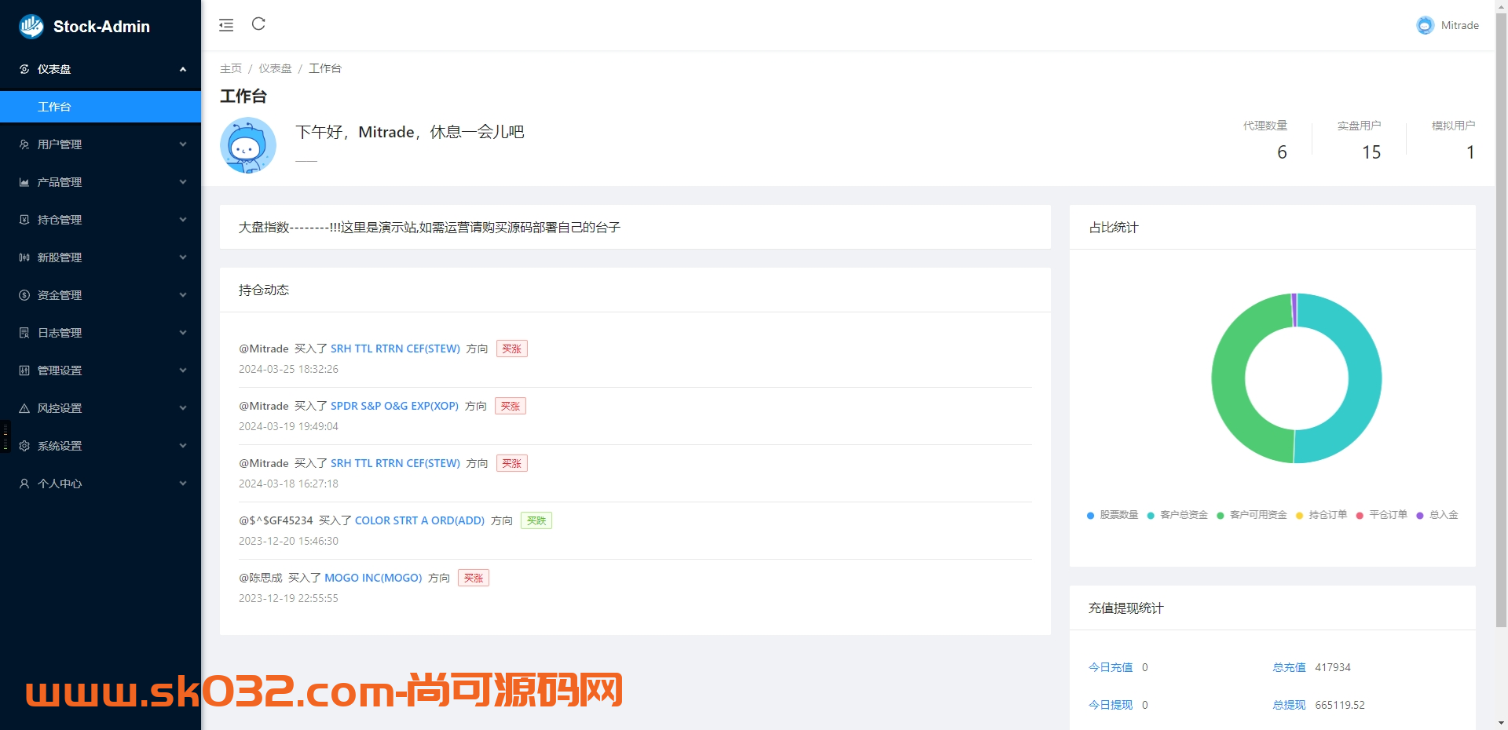
Task: Click the 管理设置 icon in sidebar
Action: pyautogui.click(x=24, y=370)
